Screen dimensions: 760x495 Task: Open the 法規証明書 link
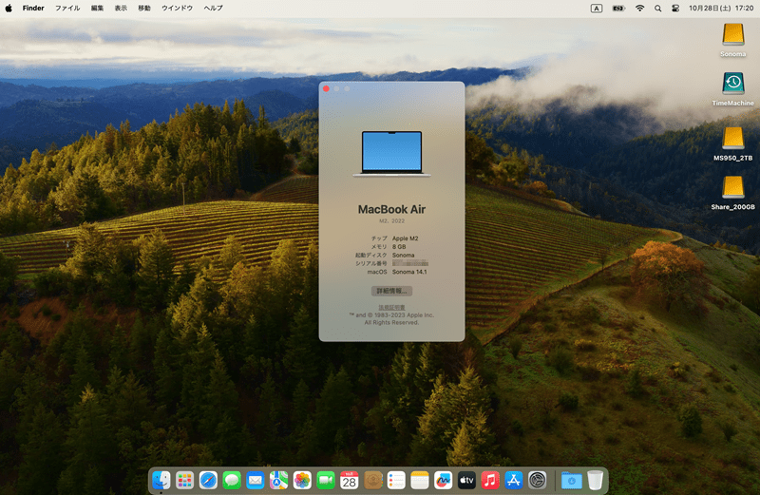[391, 308]
